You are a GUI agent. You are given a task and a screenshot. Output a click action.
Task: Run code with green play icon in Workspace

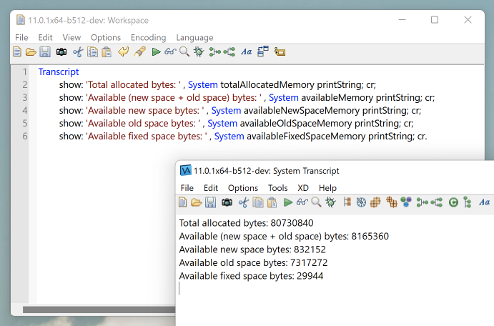tap(156, 51)
